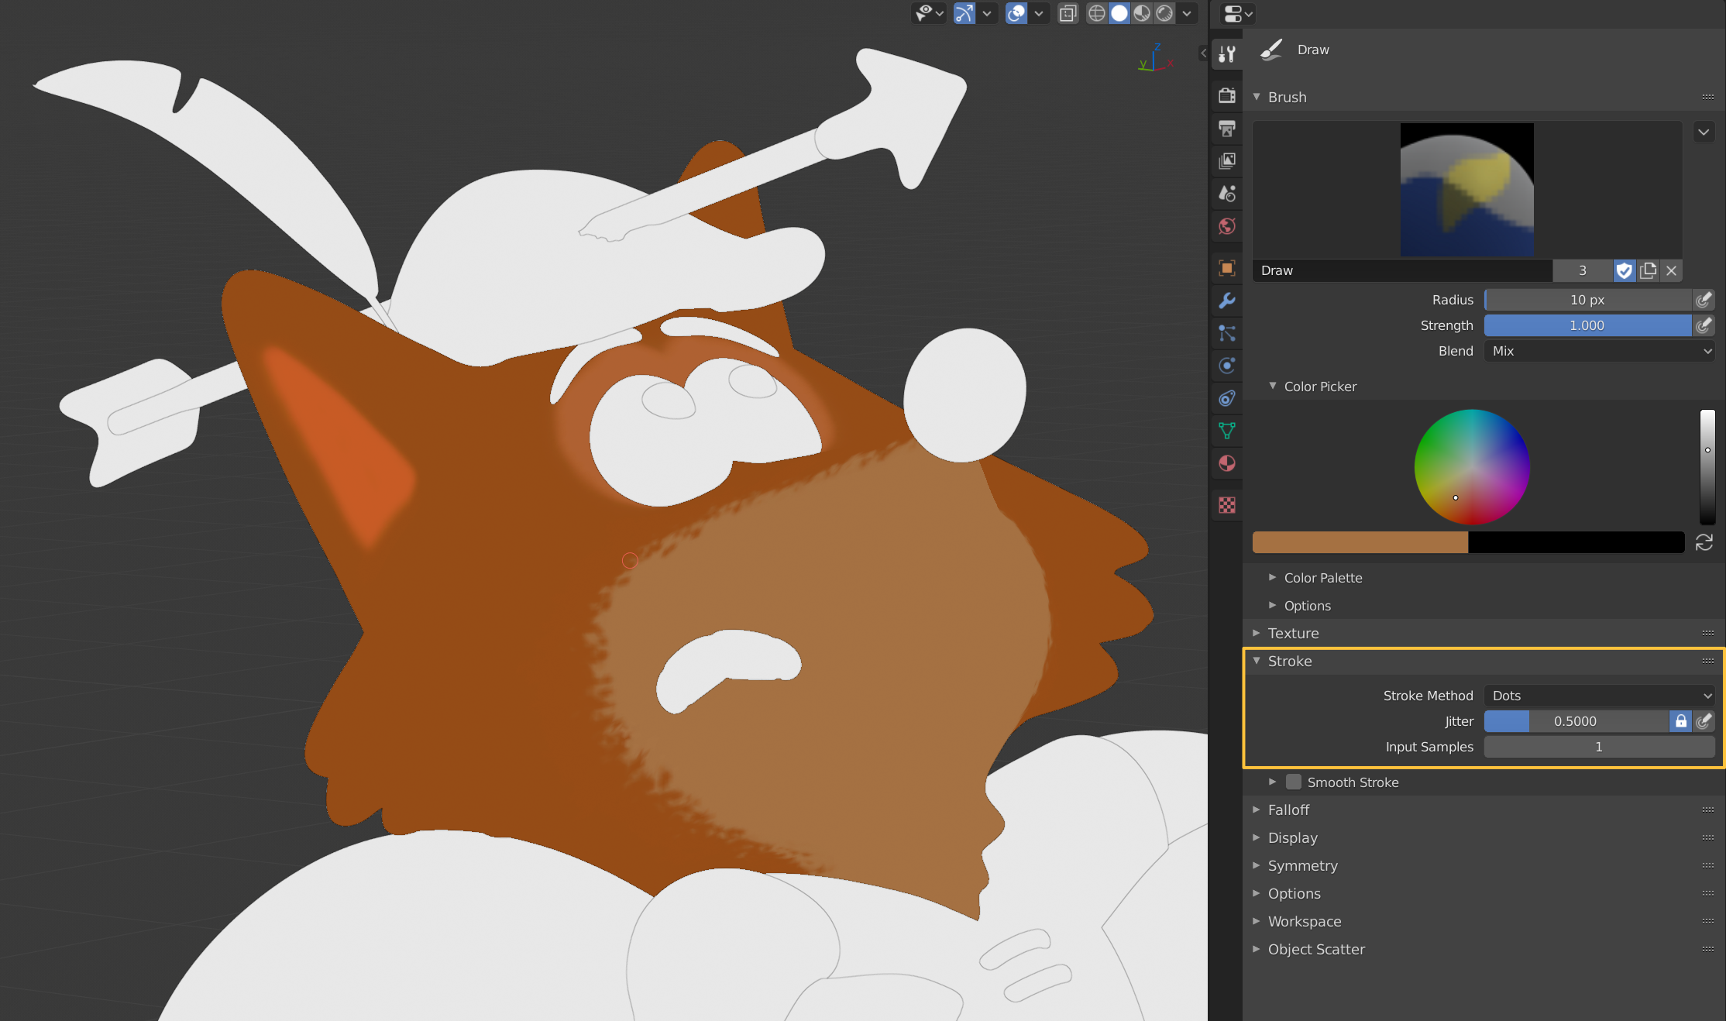The image size is (1726, 1021).
Task: Pick a color from the color wheel
Action: pos(1471,467)
